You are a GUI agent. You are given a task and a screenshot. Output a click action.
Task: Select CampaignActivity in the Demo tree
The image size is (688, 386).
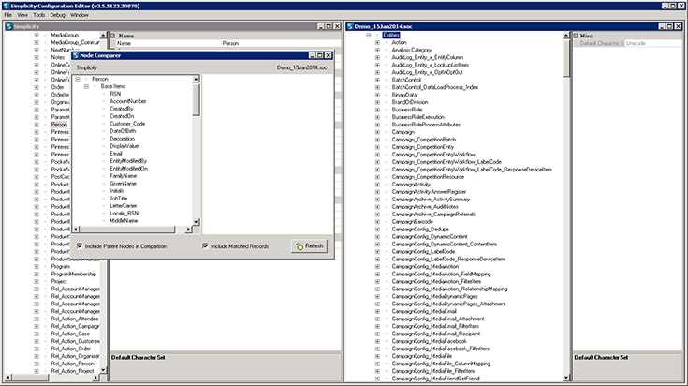coord(411,185)
